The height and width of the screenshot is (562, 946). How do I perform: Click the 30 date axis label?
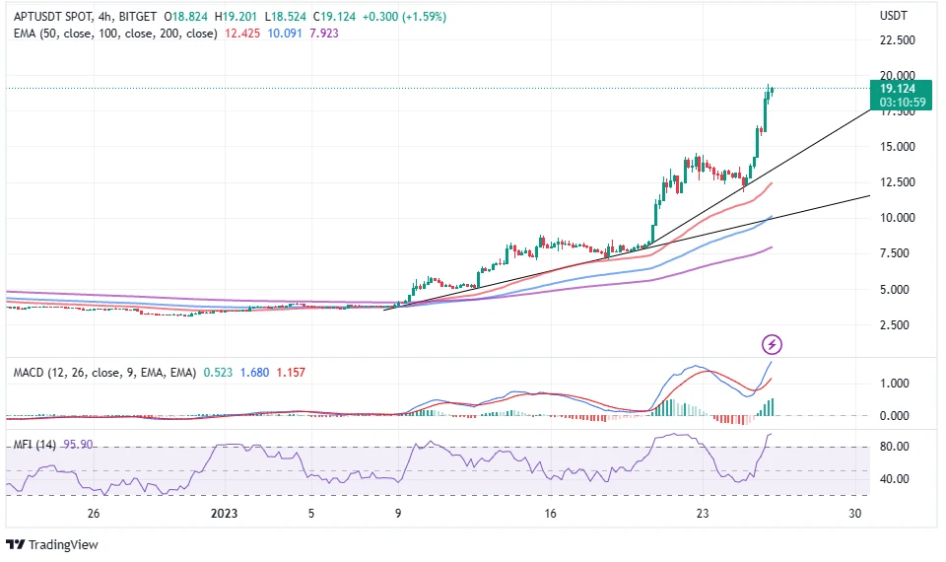click(x=855, y=514)
